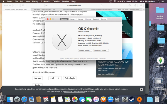Open Contacts in the Dock
The height and width of the screenshot is (104, 167).
coord(39,100)
